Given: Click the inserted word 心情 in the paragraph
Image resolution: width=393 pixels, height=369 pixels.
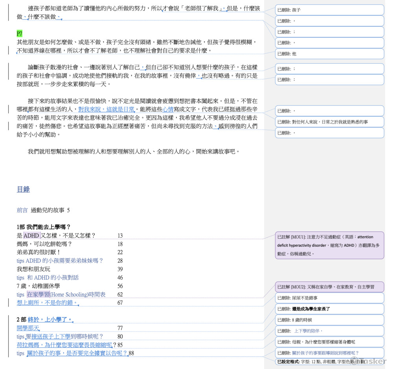Looking at the screenshot, I should pyautogui.click(x=168, y=109).
